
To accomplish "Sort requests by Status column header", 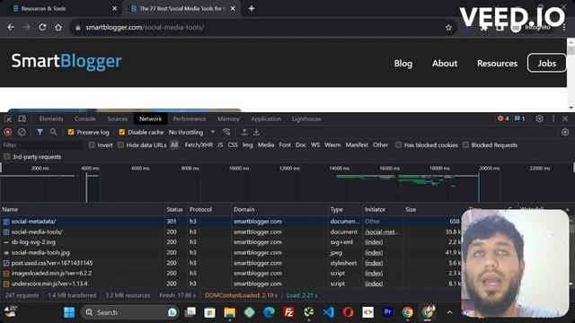I will click(x=174, y=209).
